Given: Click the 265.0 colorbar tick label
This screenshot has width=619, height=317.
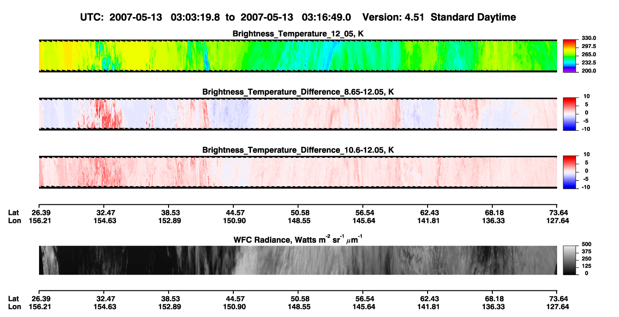Looking at the screenshot, I should (x=589, y=55).
